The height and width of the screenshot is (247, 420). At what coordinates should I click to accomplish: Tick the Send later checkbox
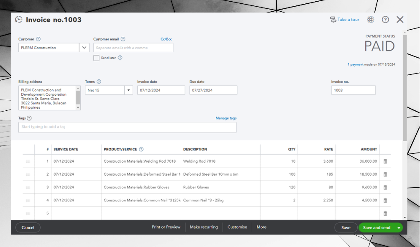tap(96, 58)
